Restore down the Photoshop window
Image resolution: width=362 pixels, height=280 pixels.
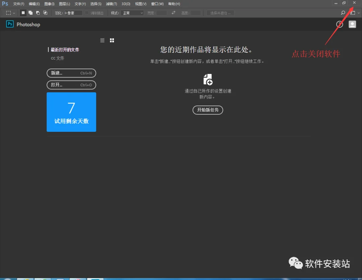(344, 3)
